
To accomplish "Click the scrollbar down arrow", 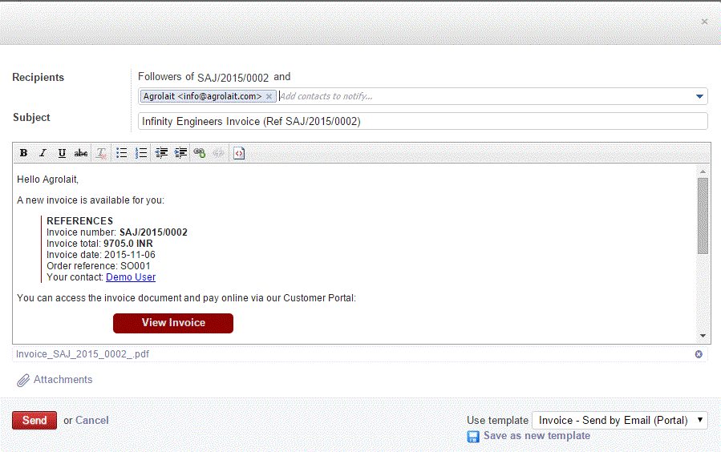I will [x=703, y=336].
